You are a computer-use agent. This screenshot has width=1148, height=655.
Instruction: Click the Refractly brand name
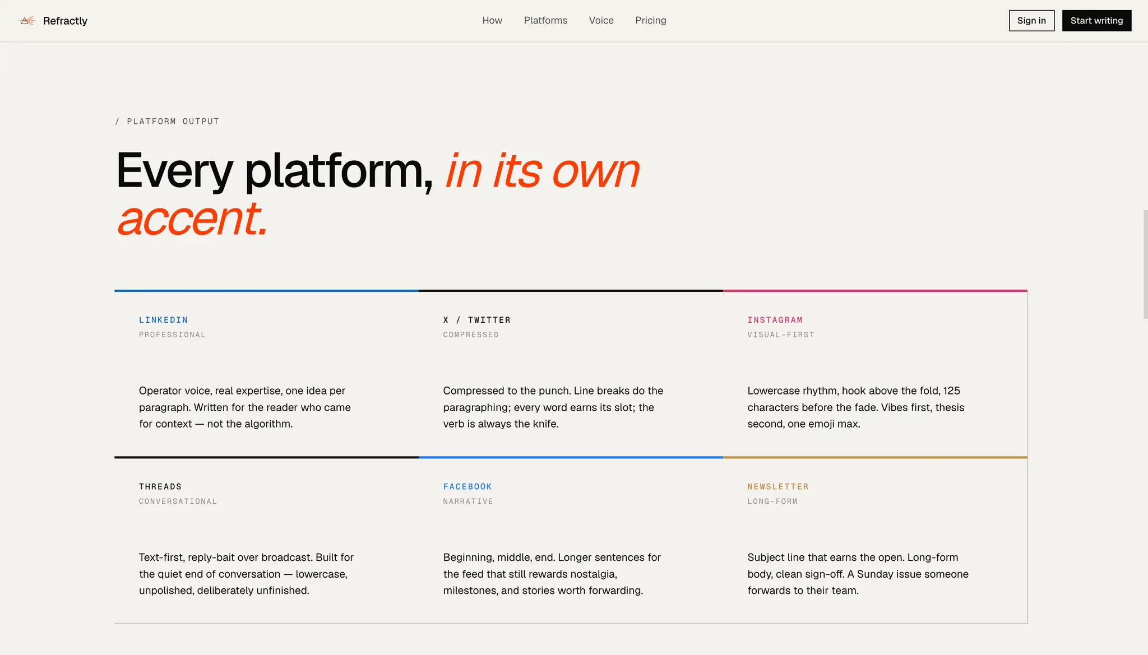pyautogui.click(x=65, y=21)
